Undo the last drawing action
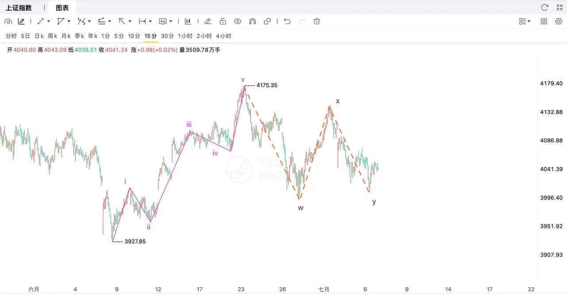 coord(287,21)
